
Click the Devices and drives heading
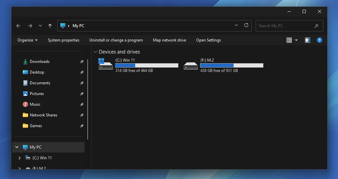[119, 52]
